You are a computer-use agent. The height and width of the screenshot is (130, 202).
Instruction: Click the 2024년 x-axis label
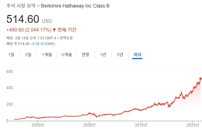click(x=193, y=125)
